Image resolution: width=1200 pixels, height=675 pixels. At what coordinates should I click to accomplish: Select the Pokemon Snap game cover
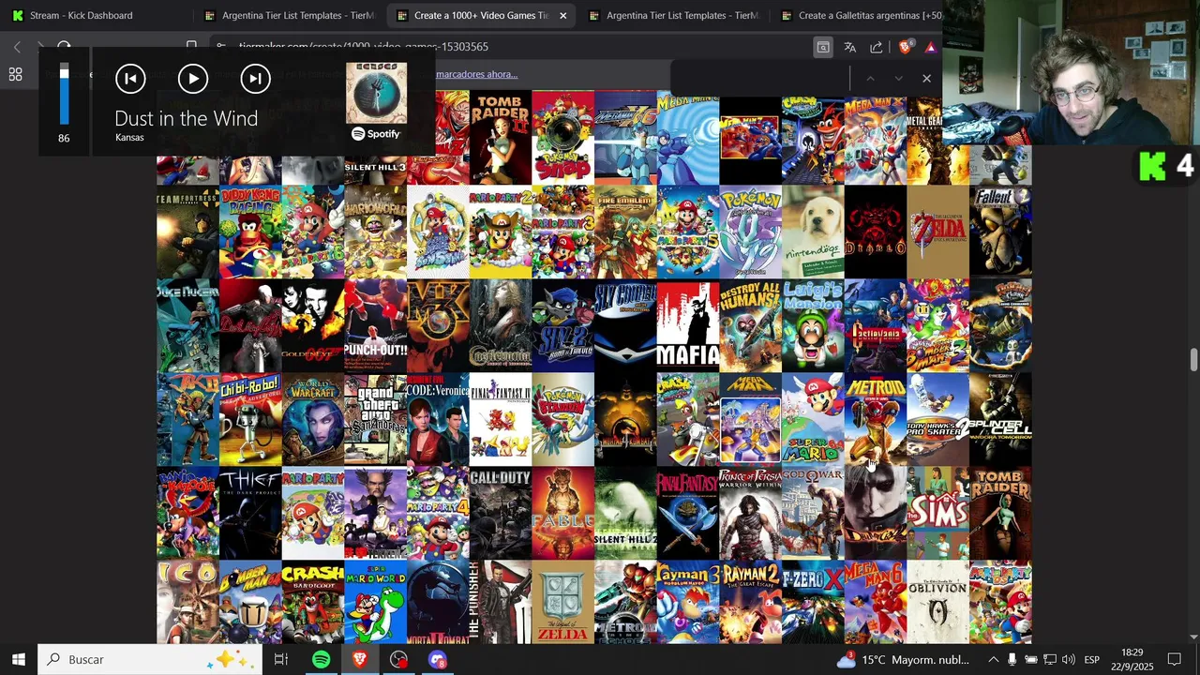pos(562,138)
